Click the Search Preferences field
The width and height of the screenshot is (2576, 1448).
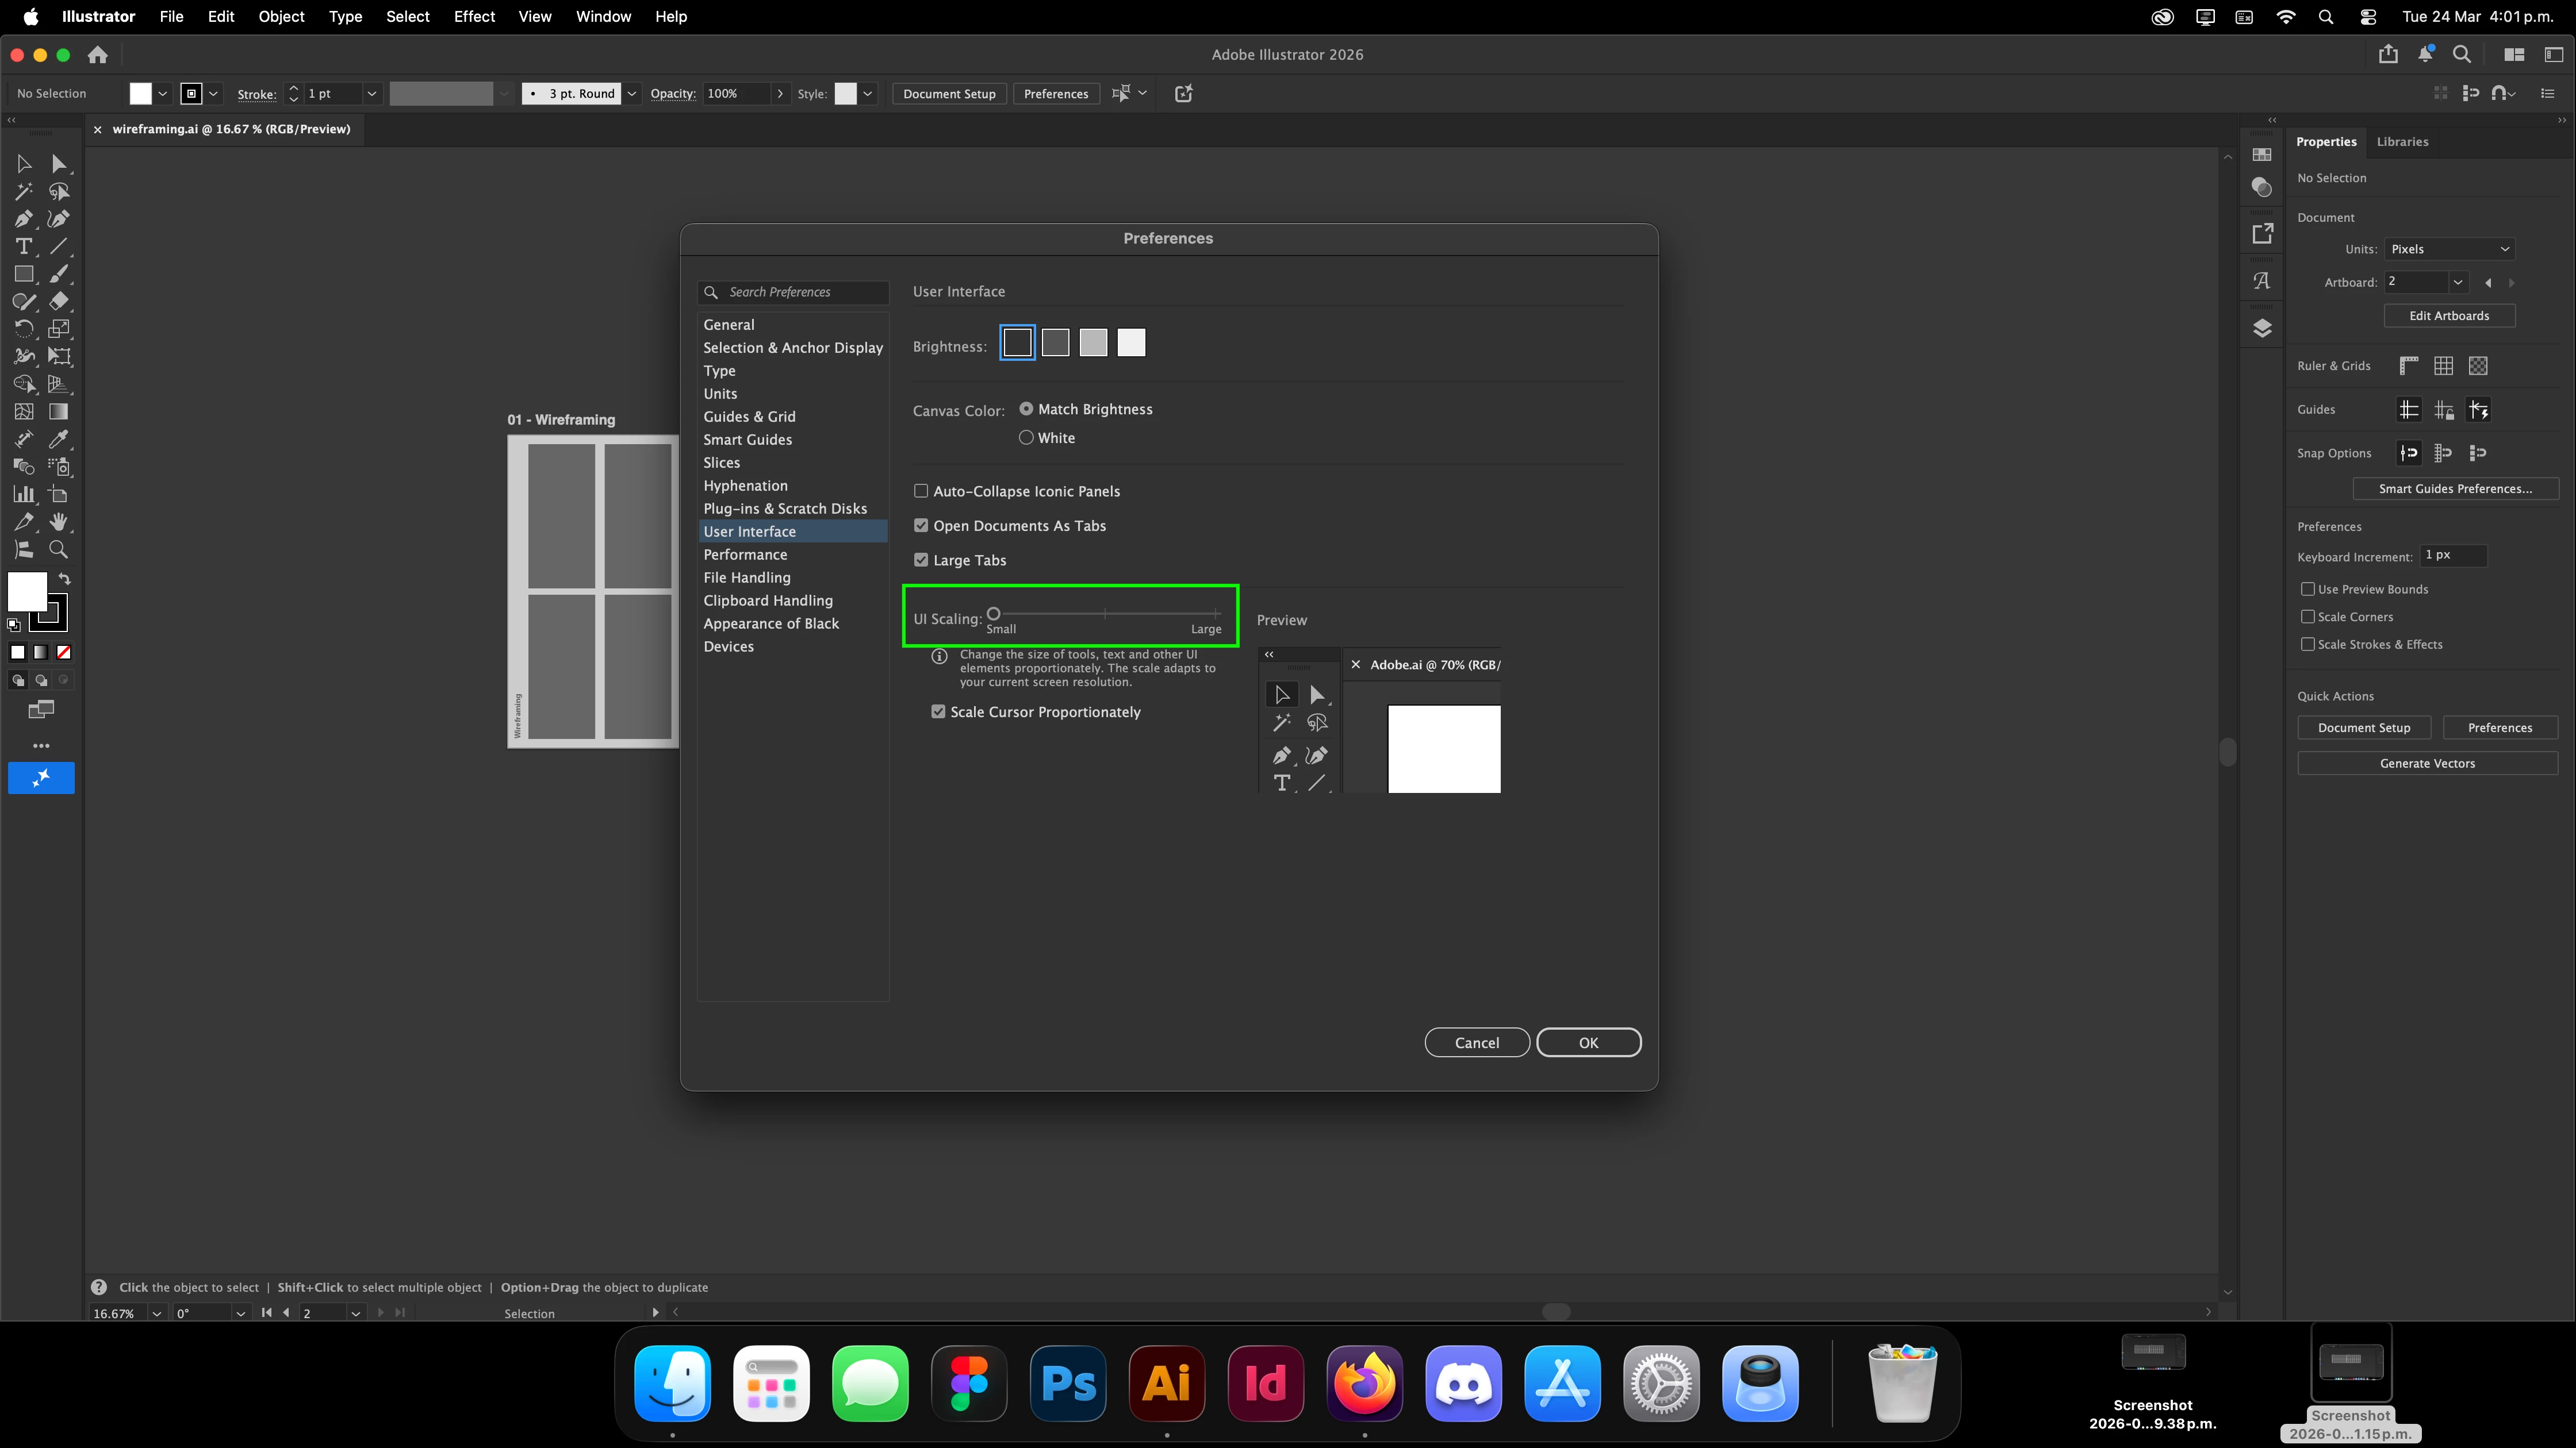click(x=804, y=292)
